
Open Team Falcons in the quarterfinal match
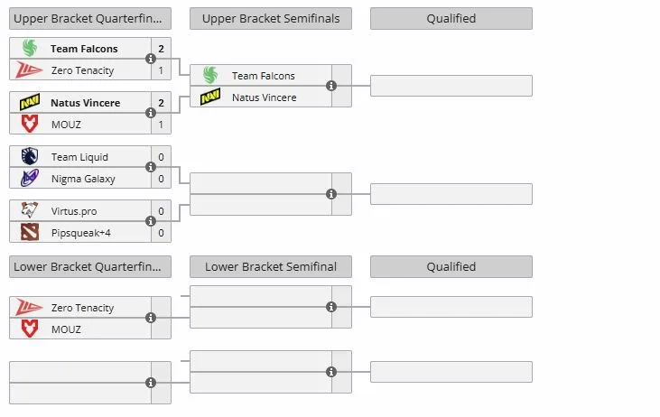84,49
